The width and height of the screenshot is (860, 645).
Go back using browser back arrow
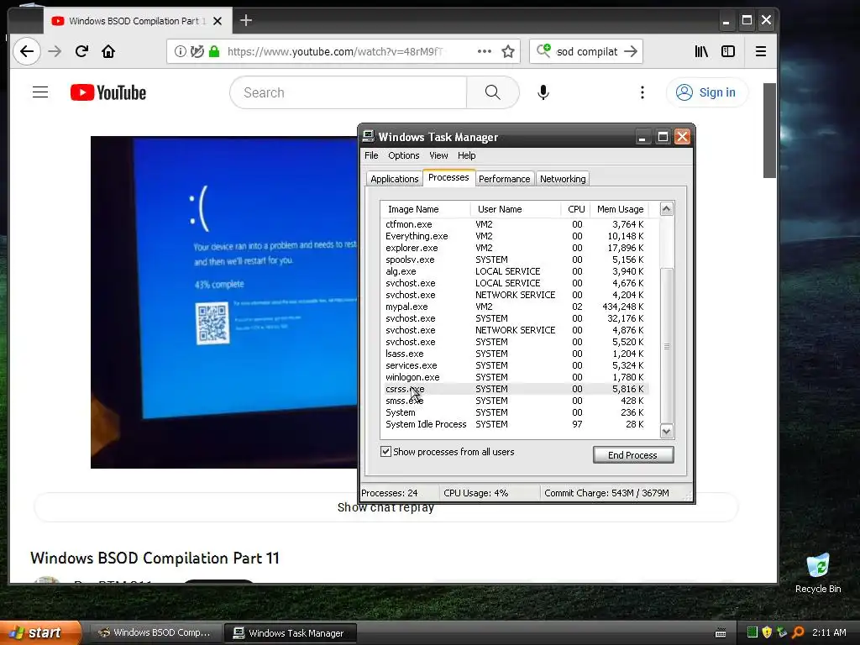pos(26,51)
